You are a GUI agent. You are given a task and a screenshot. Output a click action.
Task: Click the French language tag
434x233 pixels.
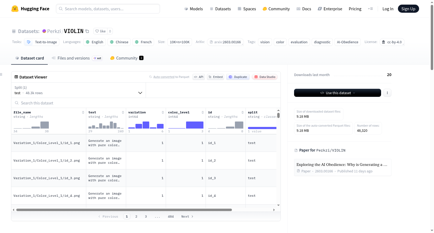[143, 42]
